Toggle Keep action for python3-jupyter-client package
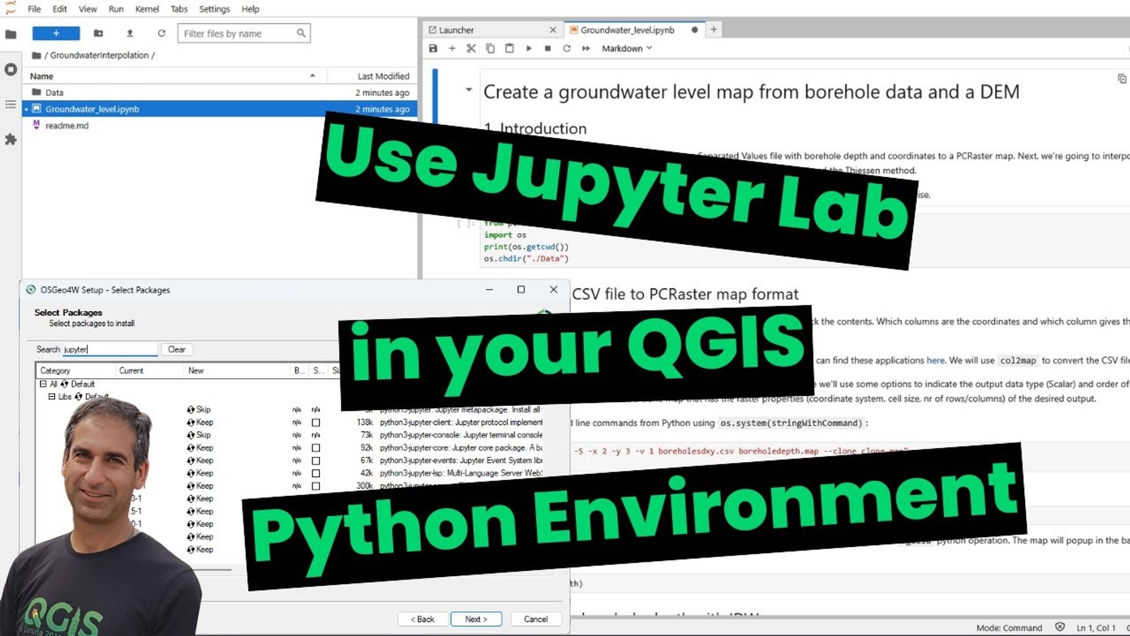The height and width of the screenshot is (636, 1130). coord(200,422)
